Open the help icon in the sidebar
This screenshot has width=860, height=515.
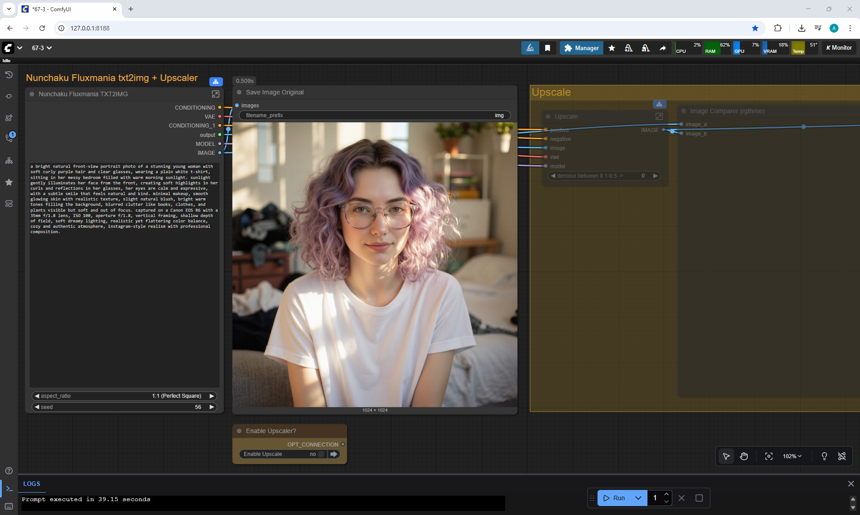[9, 471]
